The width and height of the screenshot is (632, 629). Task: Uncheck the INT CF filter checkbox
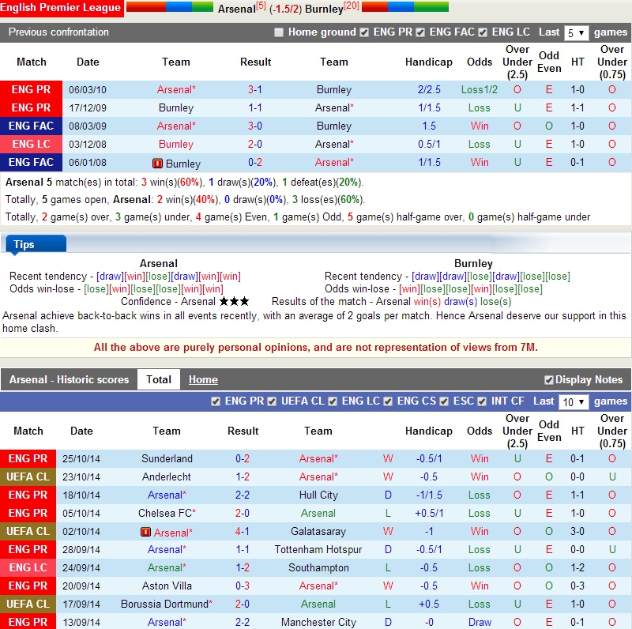[x=482, y=401]
